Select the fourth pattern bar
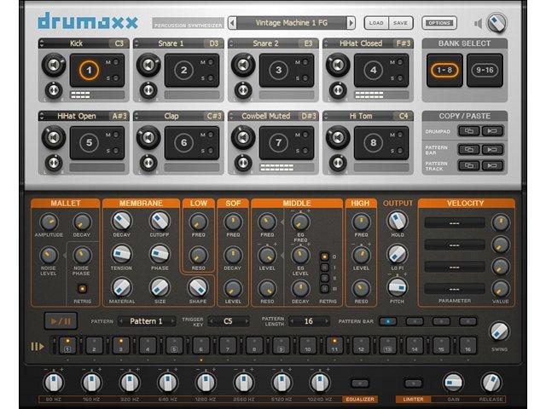Screen dimensions: 546x409 [x=468, y=321]
